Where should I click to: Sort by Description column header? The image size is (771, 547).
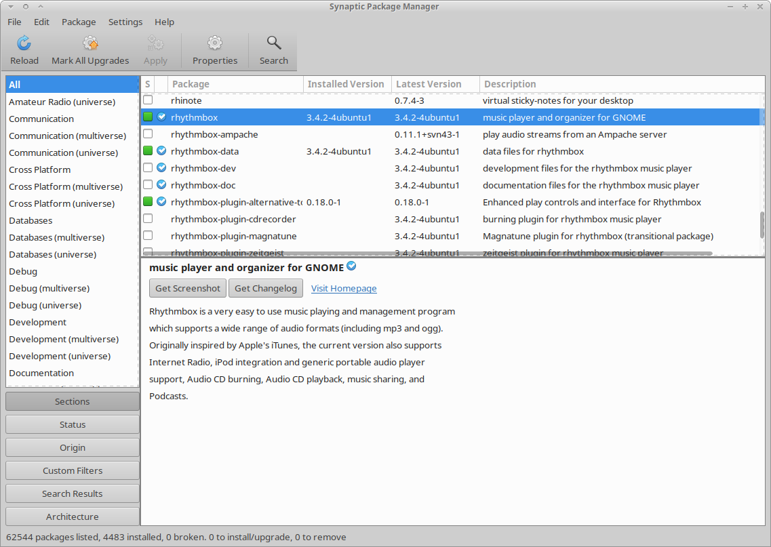[x=622, y=84]
